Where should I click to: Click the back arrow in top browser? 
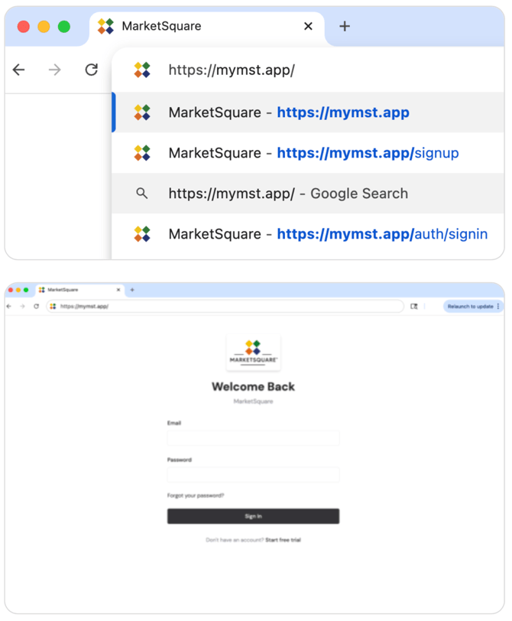18,70
